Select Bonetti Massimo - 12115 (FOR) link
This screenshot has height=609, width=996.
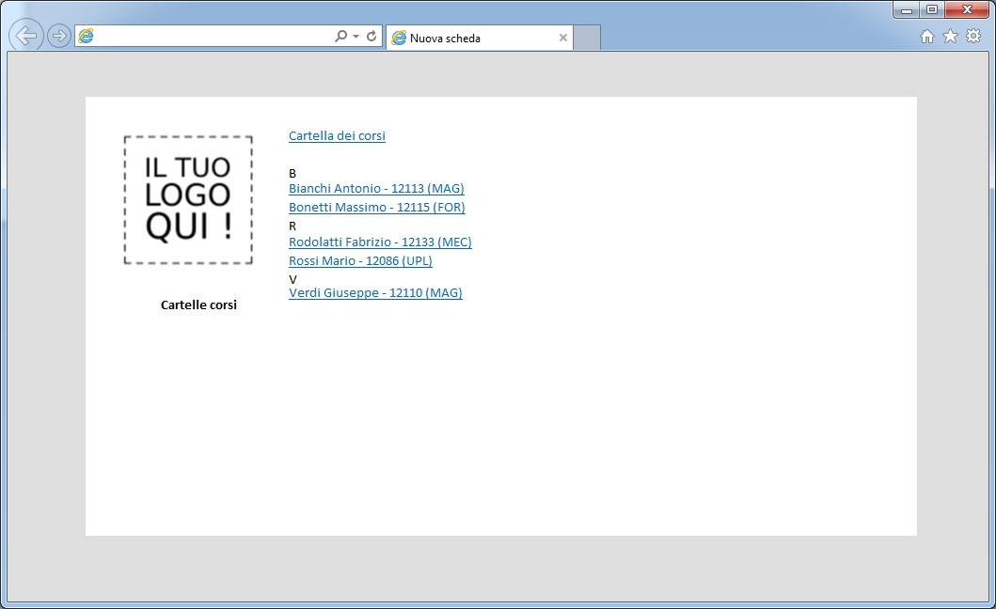click(x=376, y=208)
